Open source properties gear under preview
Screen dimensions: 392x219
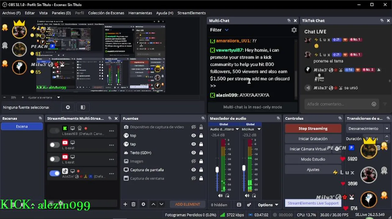tap(68, 107)
